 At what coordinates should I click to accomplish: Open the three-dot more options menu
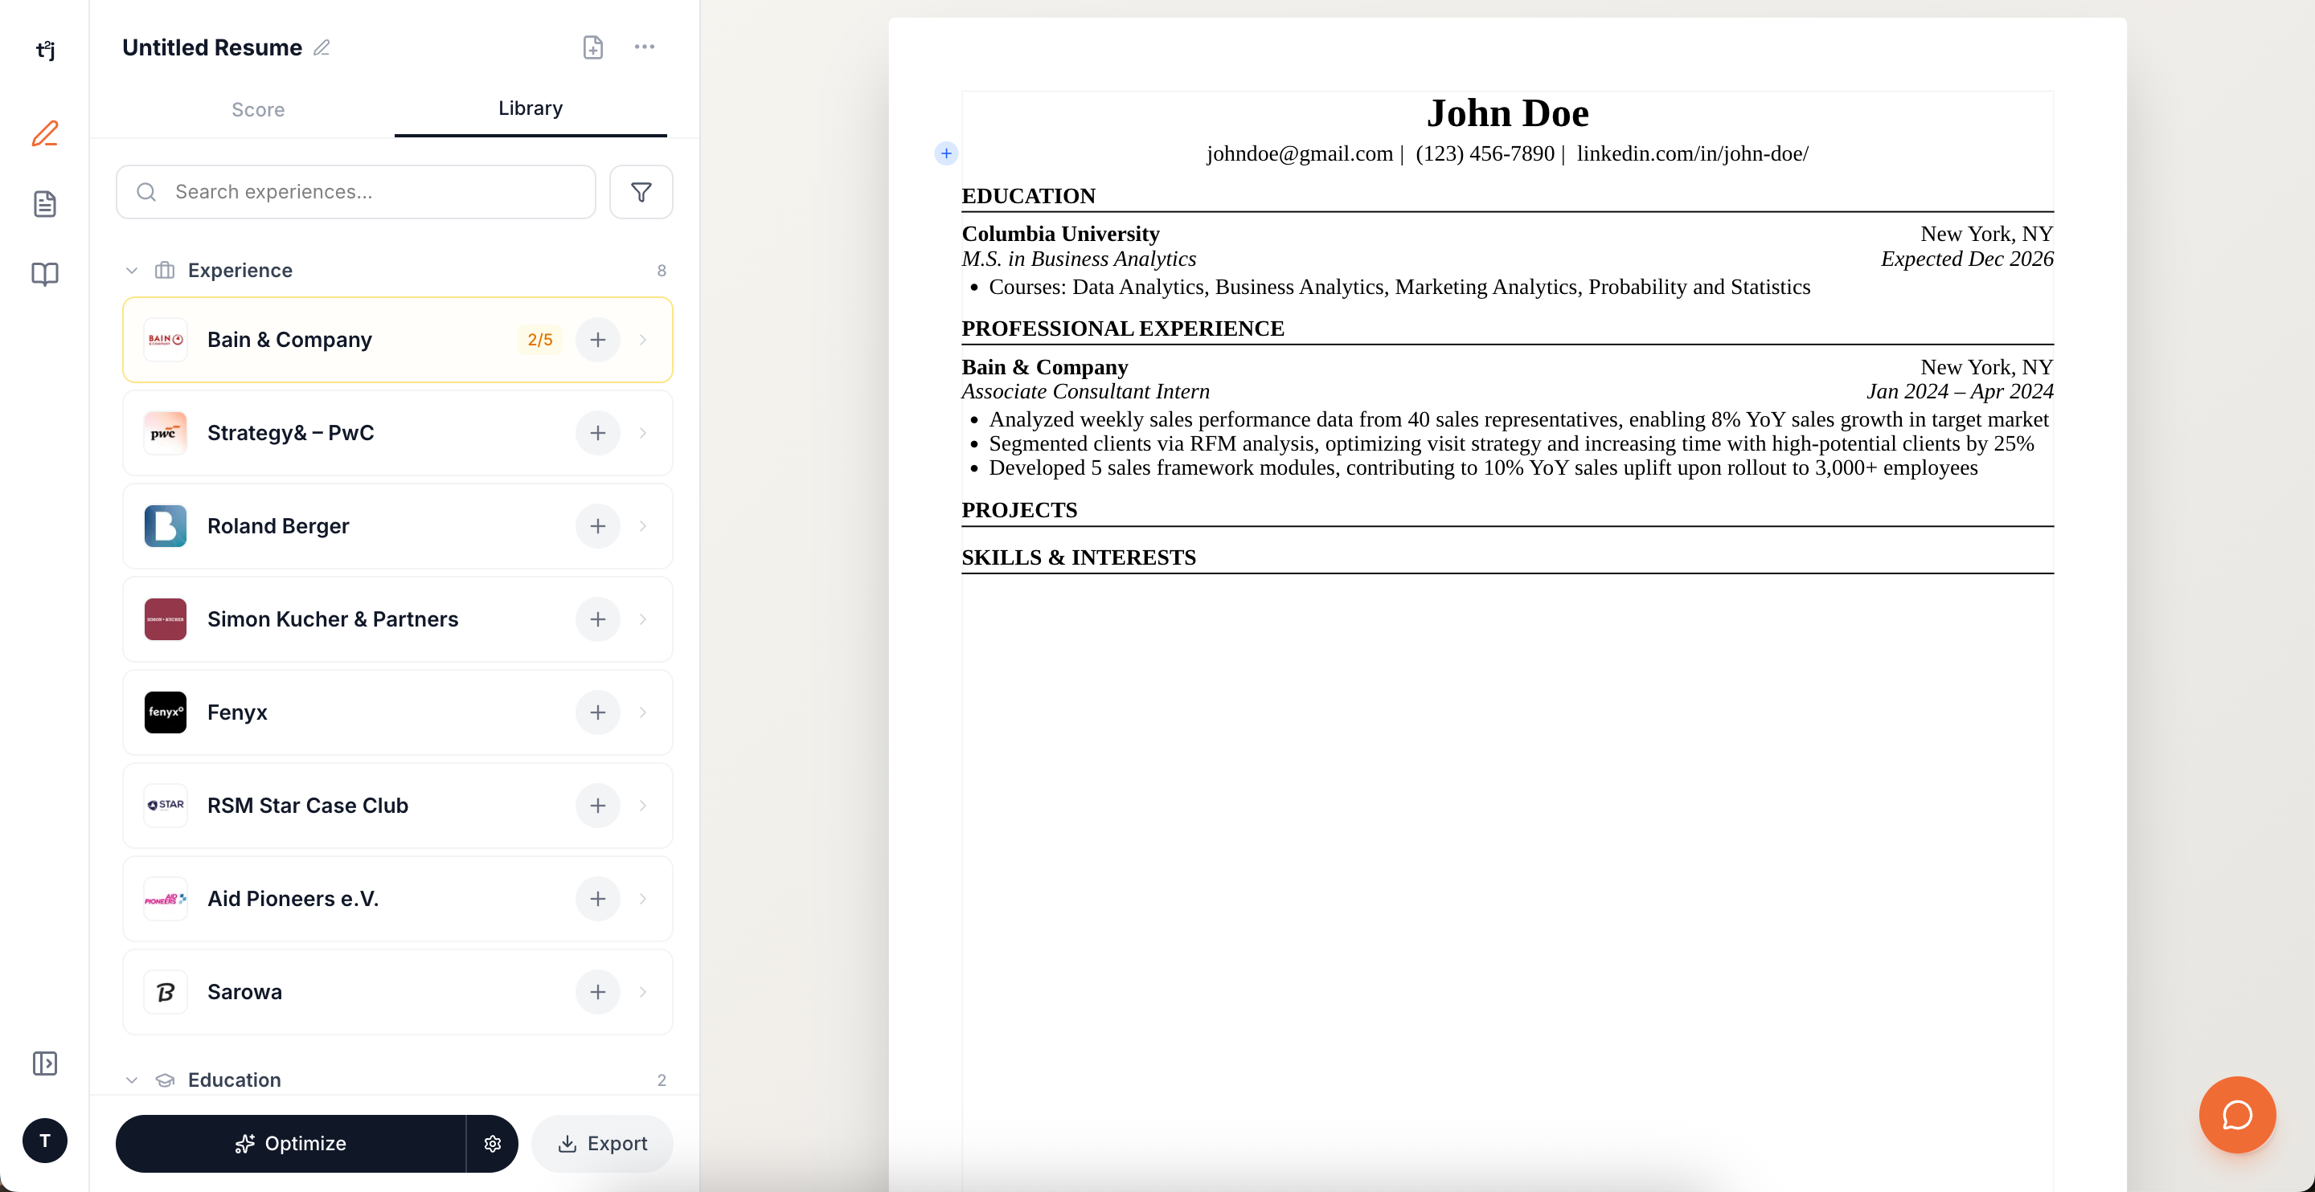tap(643, 47)
